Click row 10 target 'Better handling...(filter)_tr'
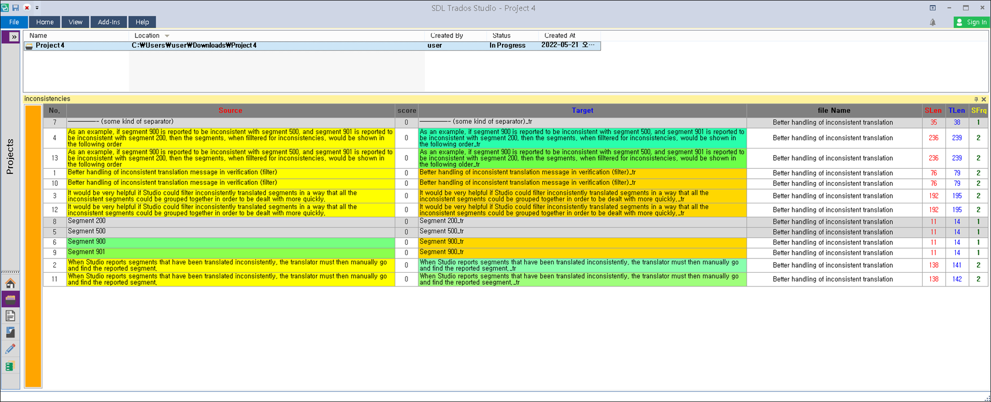The width and height of the screenshot is (991, 402). [x=582, y=184]
